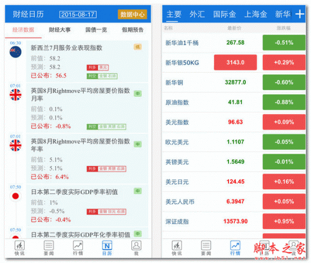Click Japan flag beside GDP季率初值

pos(15,196)
